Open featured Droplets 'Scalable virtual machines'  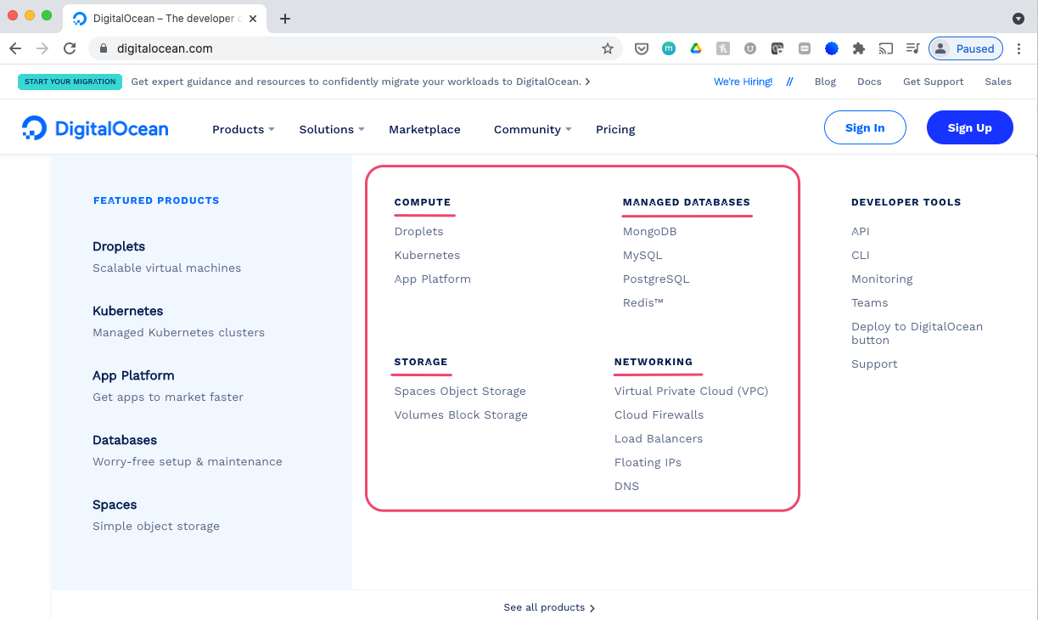click(x=166, y=256)
